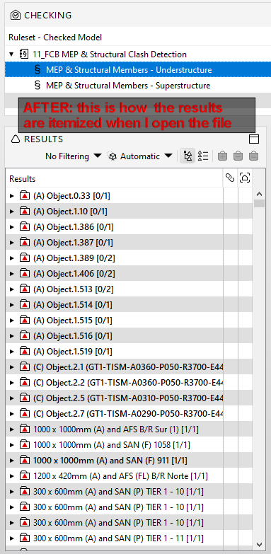The width and height of the screenshot is (271, 554).
Task: Click the red folder icon of Object.1.515
Action: (x=24, y=320)
